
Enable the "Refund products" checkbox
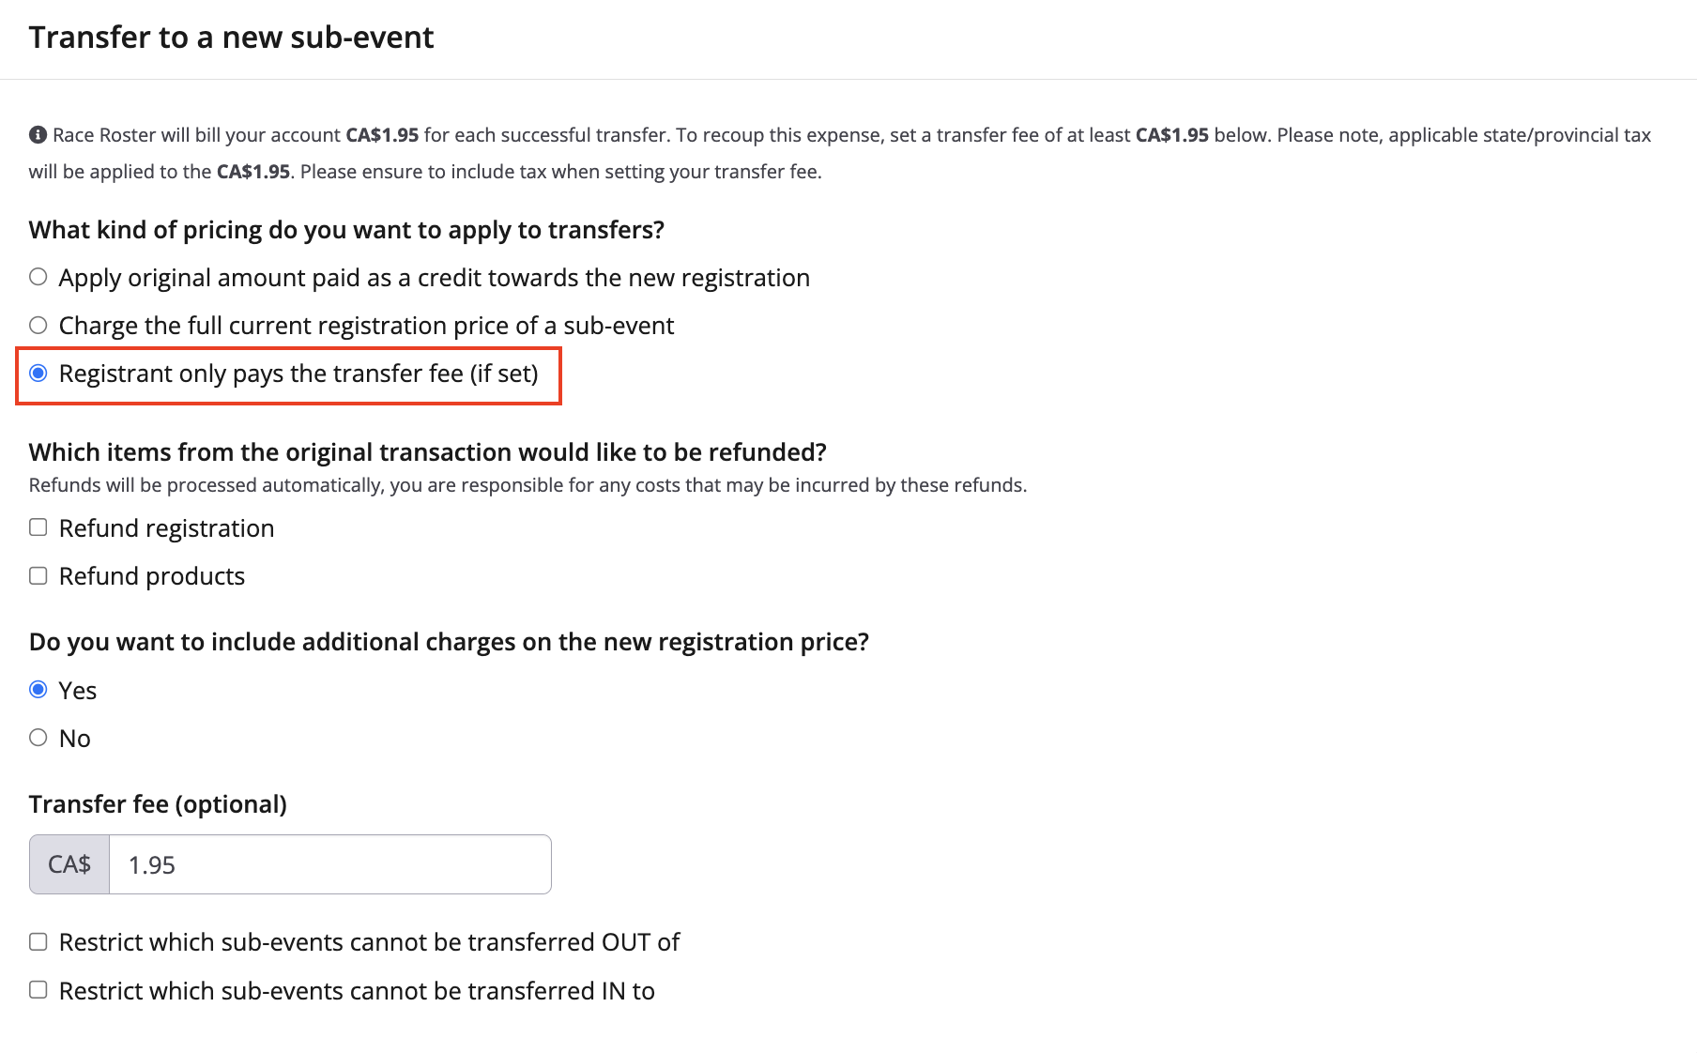38,575
